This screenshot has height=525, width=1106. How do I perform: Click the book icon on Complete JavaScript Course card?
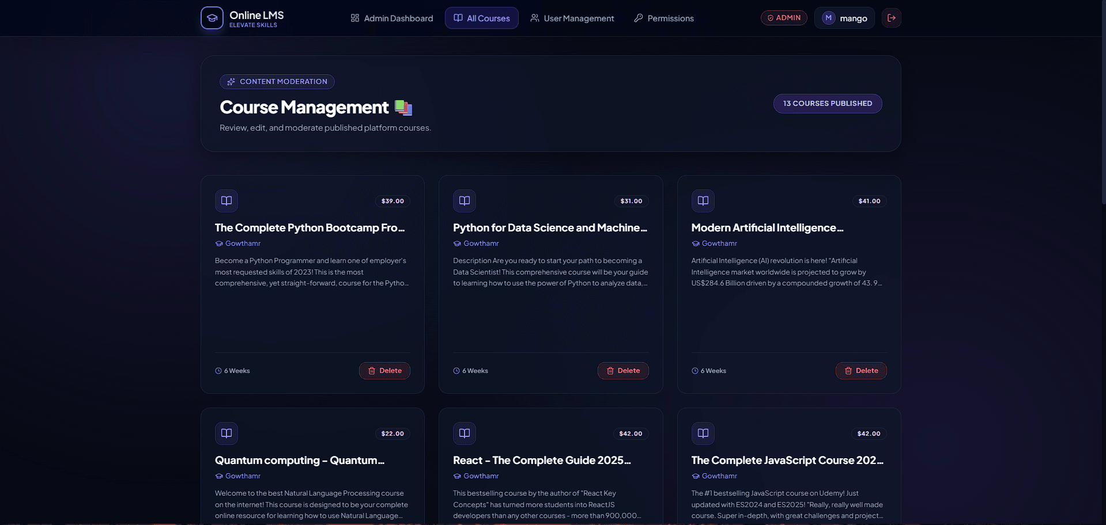point(703,433)
